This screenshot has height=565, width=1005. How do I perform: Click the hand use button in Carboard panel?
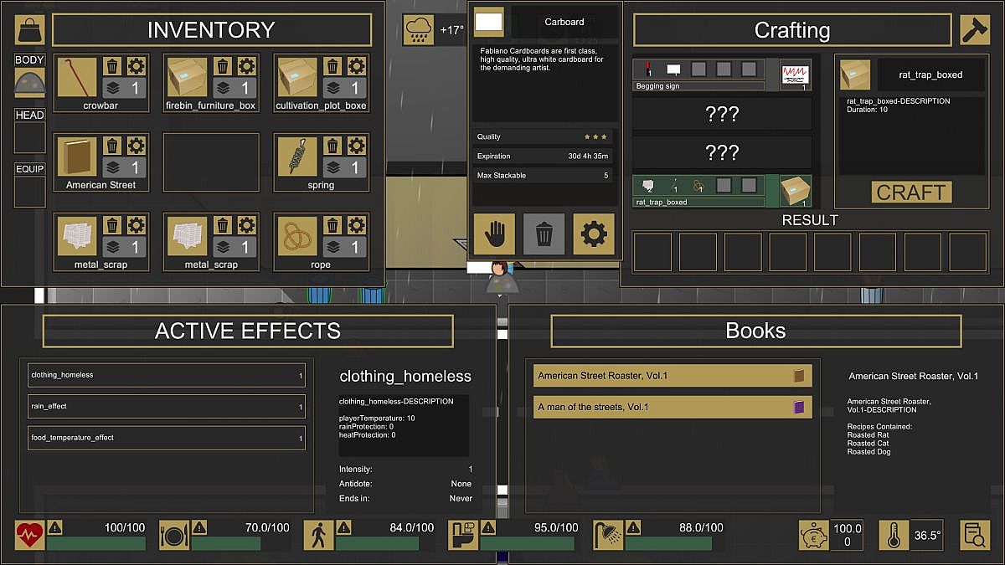[494, 234]
